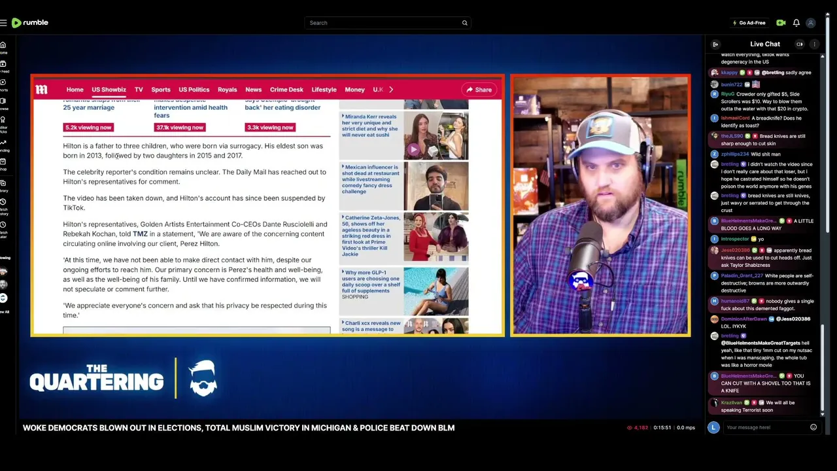Go to Home in the sidebar
Image resolution: width=837 pixels, height=471 pixels.
(3, 48)
